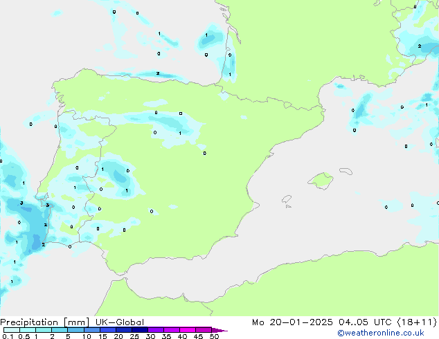
Task: Select the 1–2 mm legend swatch
Action: (x=44, y=330)
